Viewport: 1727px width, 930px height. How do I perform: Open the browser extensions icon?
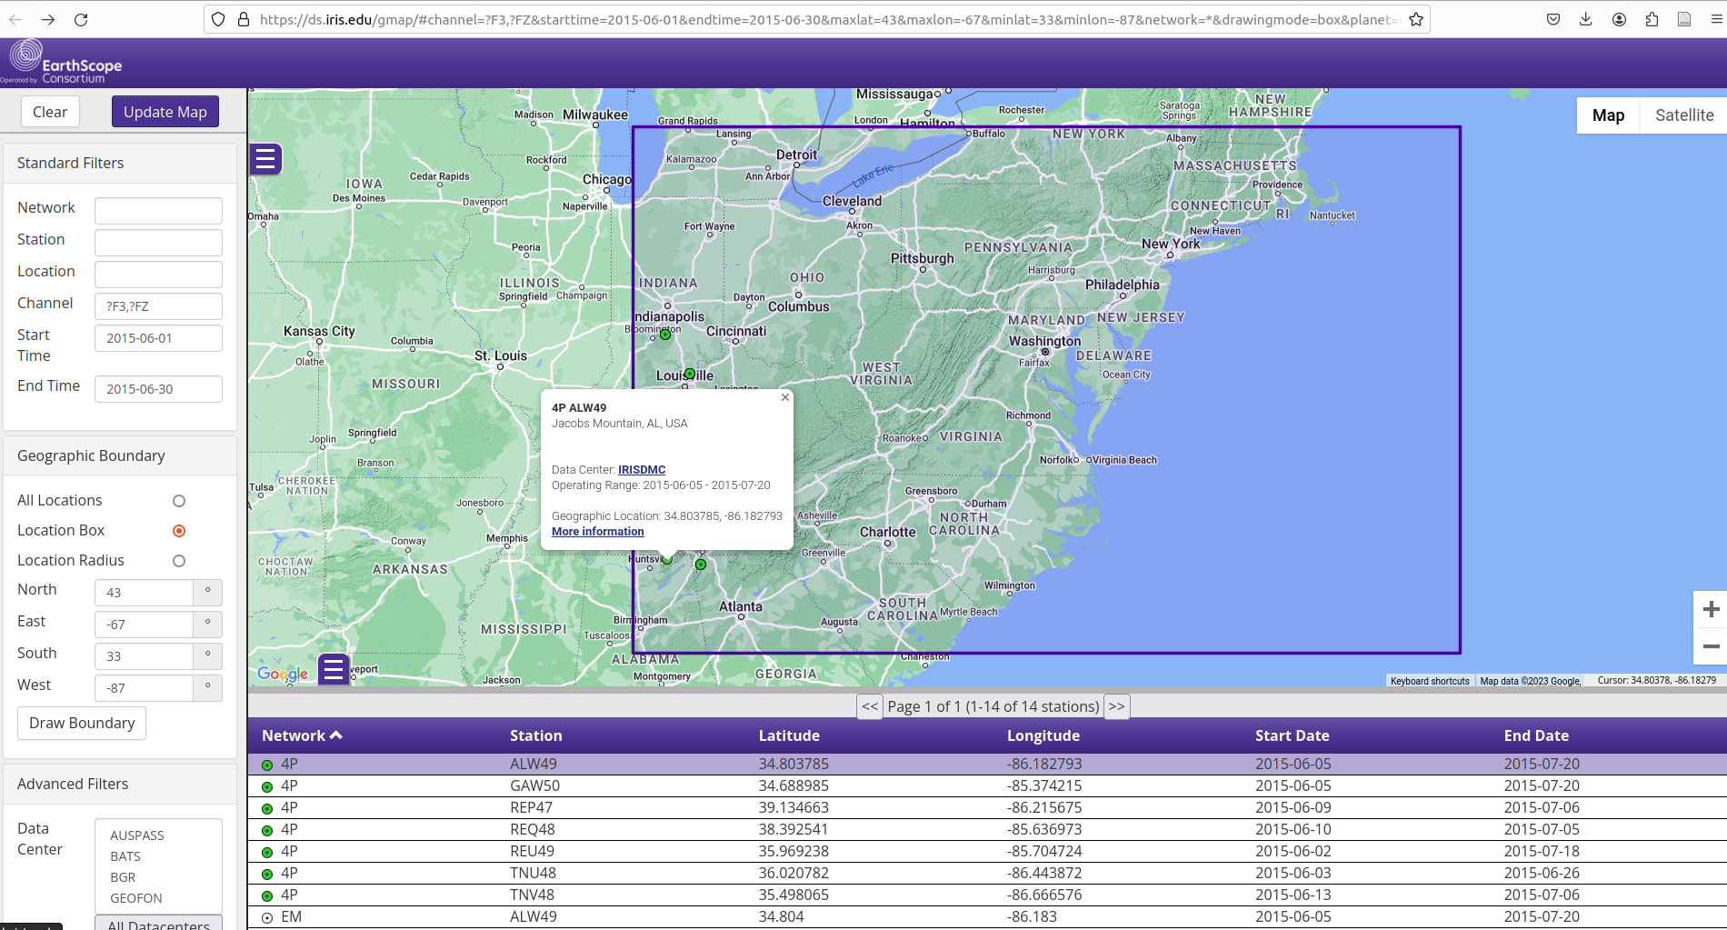(x=1652, y=19)
